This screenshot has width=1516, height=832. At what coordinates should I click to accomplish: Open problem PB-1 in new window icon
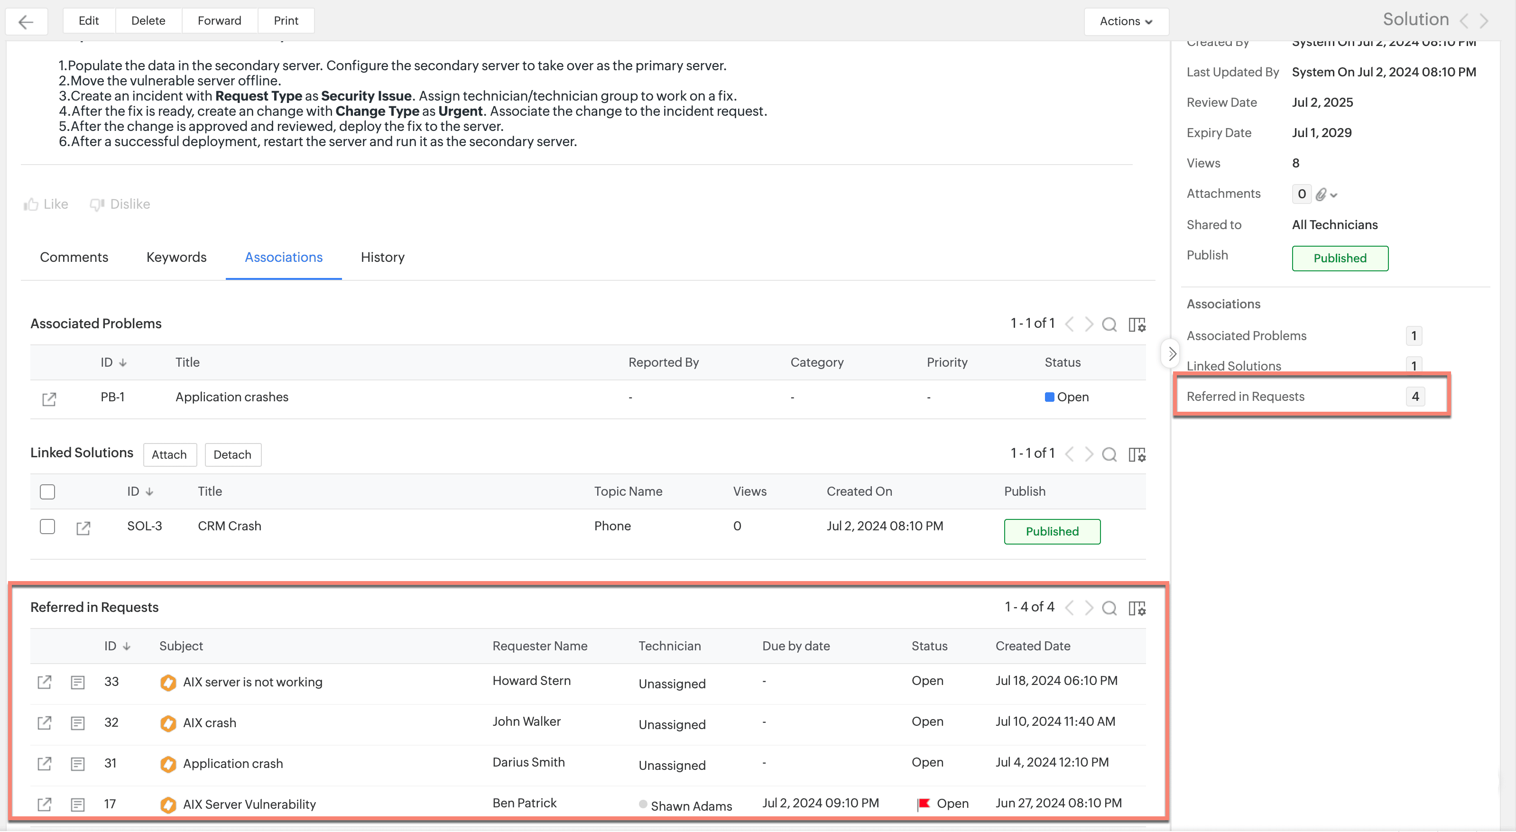[x=49, y=399]
